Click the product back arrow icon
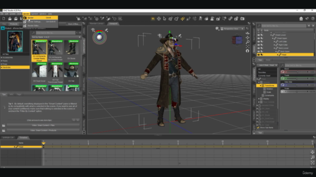The height and width of the screenshot is (177, 316). (x=2, y=29)
